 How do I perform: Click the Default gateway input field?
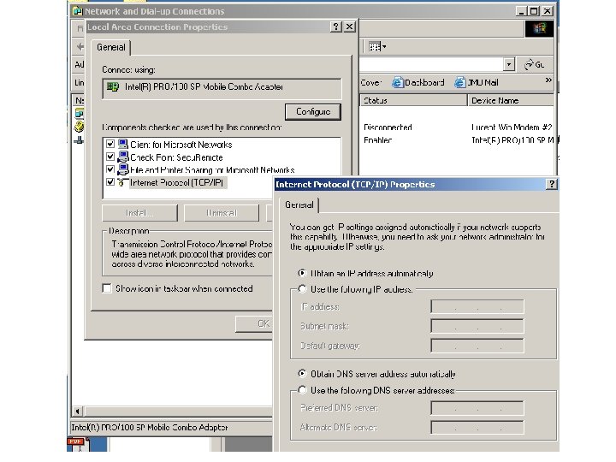[477, 346]
